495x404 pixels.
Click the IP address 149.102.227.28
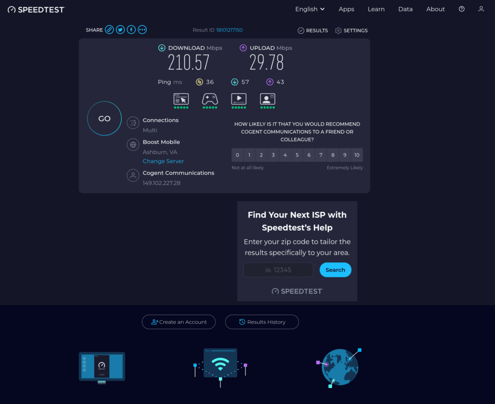(x=161, y=183)
